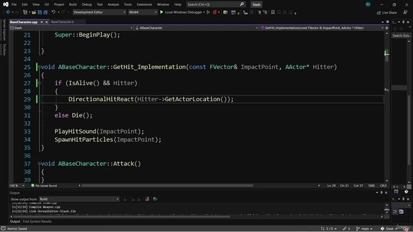Click the pending changes pencil icon
413x232 pixels.
click(x=345, y=229)
